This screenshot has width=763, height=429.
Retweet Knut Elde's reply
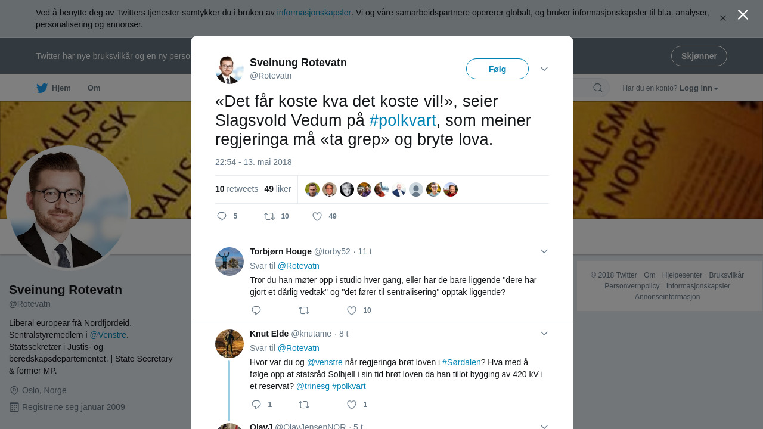click(x=304, y=405)
